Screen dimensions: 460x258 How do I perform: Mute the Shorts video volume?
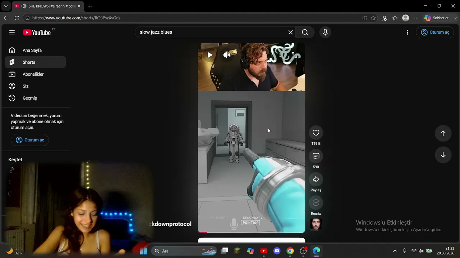click(x=226, y=55)
